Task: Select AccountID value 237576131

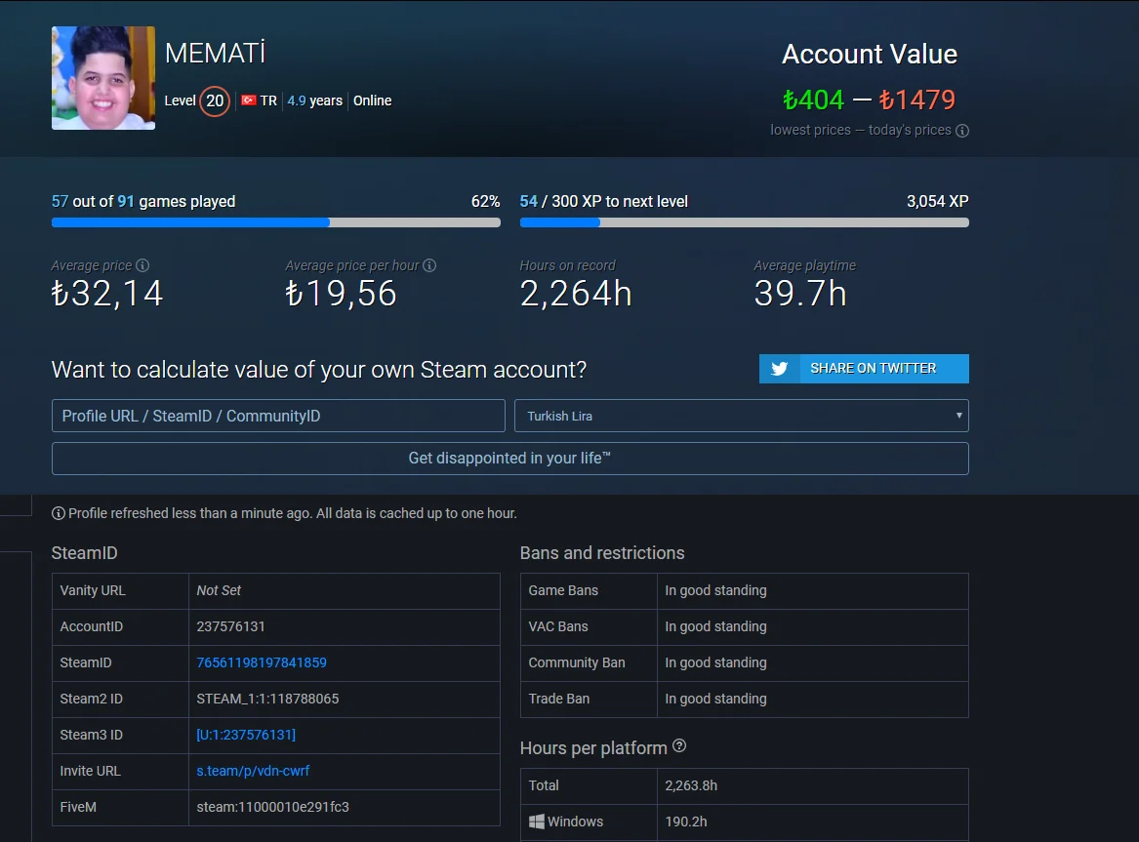Action: [x=230, y=626]
